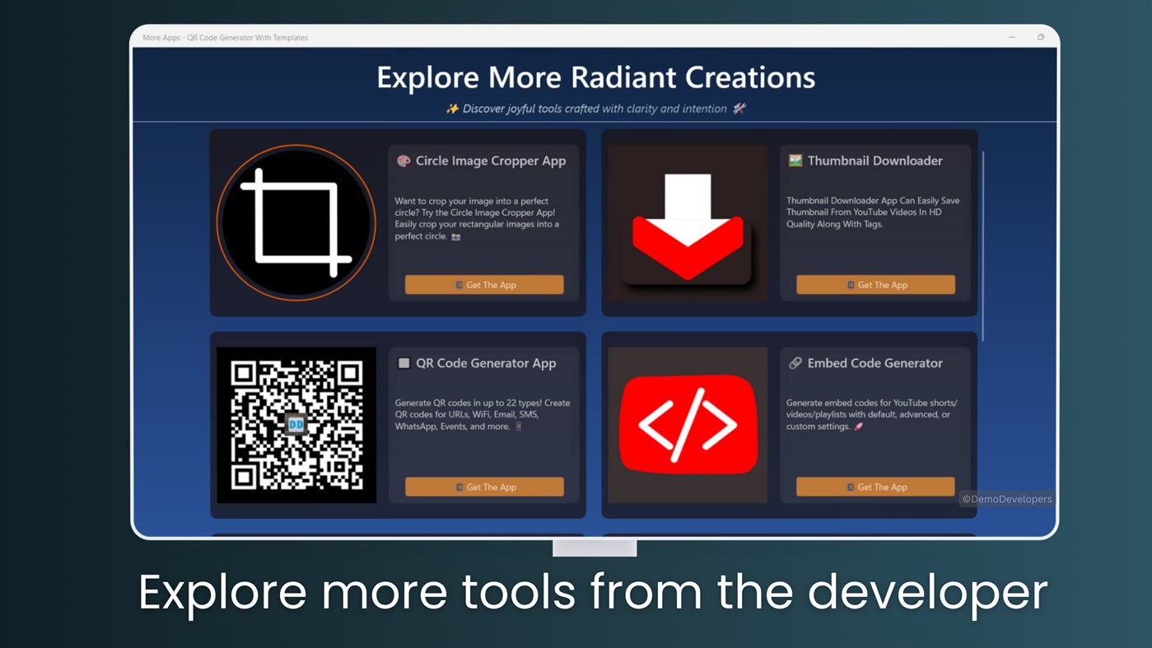The width and height of the screenshot is (1152, 648).
Task: Click the checkbox icon beside QR Code Generator App
Action: click(403, 363)
